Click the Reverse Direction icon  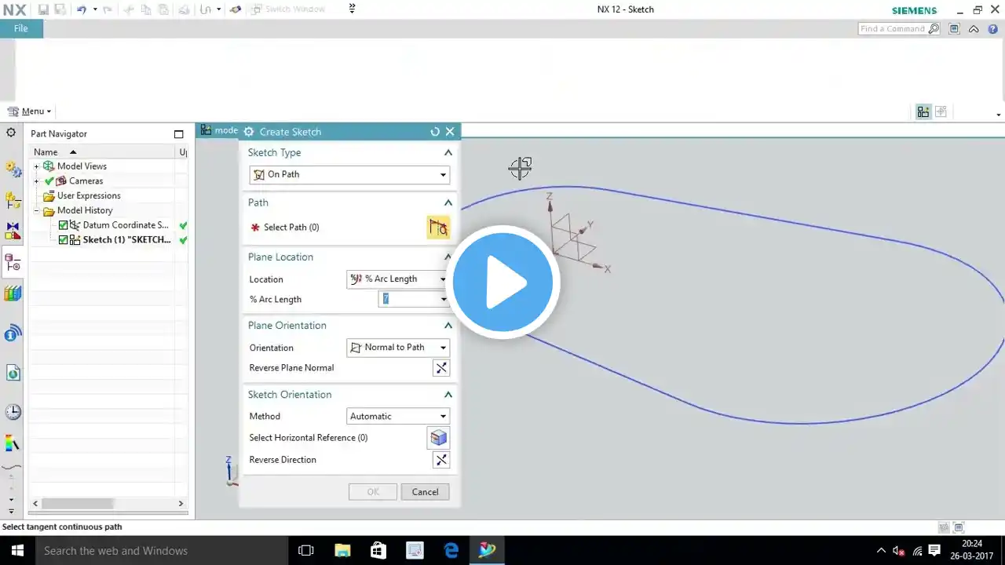(441, 460)
